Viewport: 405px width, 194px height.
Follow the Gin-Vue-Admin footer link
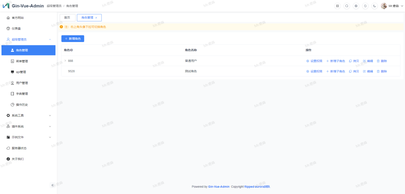(219, 186)
